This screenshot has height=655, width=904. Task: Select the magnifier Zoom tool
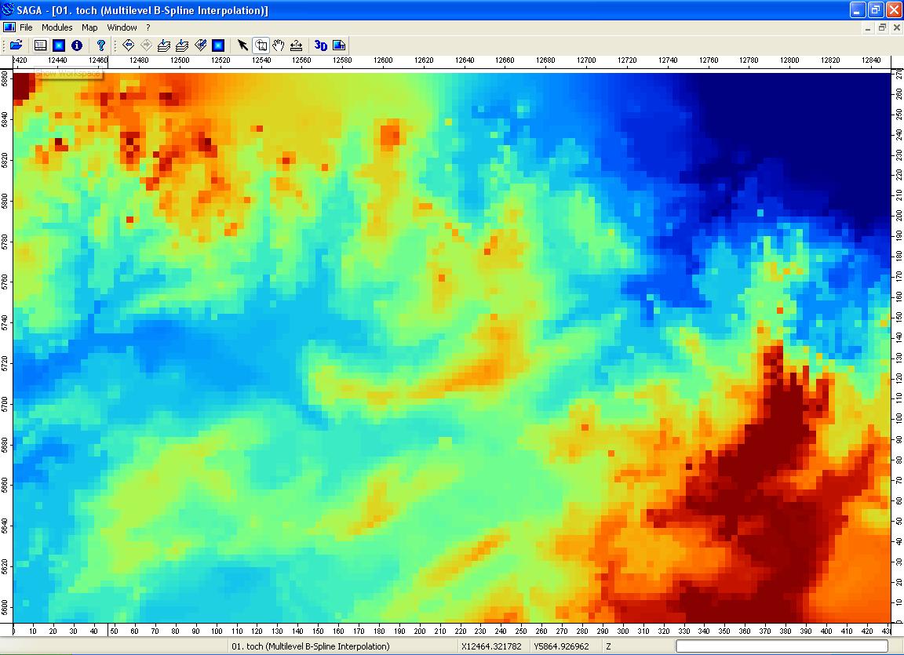point(261,45)
